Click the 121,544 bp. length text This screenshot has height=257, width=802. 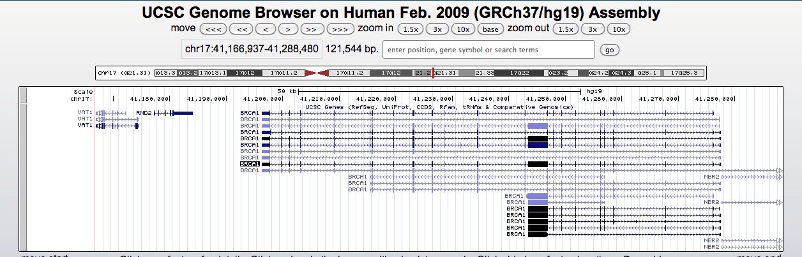coord(352,49)
